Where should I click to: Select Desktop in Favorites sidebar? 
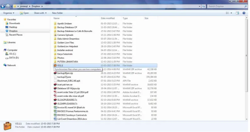pyautogui.click(x=13, y=27)
